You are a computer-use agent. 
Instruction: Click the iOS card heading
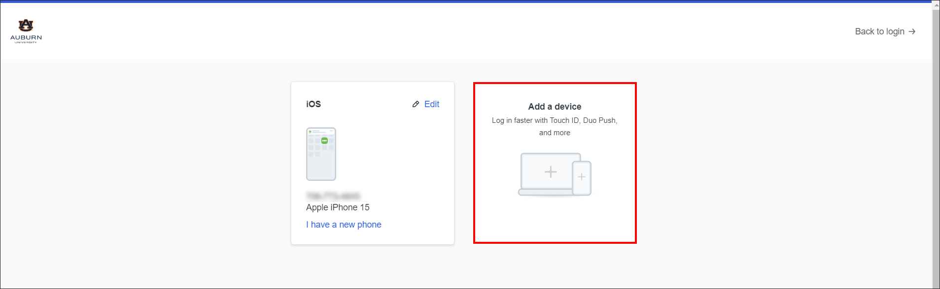[313, 104]
